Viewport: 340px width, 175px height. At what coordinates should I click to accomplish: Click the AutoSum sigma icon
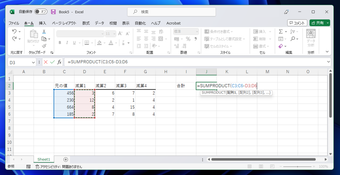pyautogui.click(x=281, y=32)
